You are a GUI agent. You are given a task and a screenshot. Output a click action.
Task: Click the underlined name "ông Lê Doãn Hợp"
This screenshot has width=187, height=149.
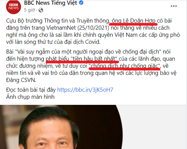click(133, 21)
